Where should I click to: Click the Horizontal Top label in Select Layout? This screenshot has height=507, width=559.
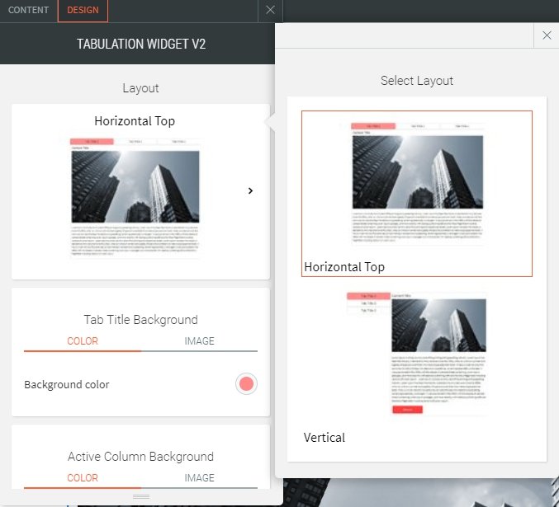tap(344, 267)
